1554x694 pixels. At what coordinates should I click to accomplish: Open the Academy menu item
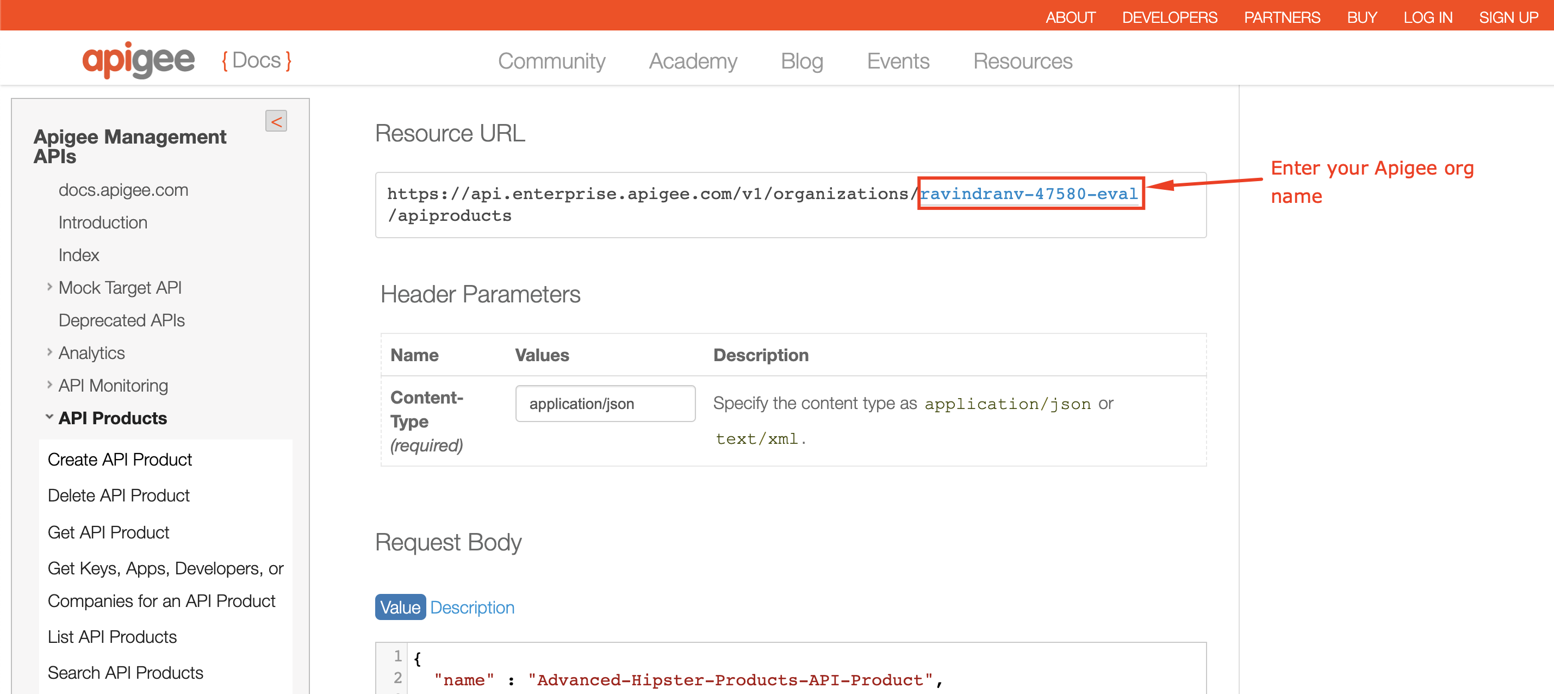coord(693,61)
